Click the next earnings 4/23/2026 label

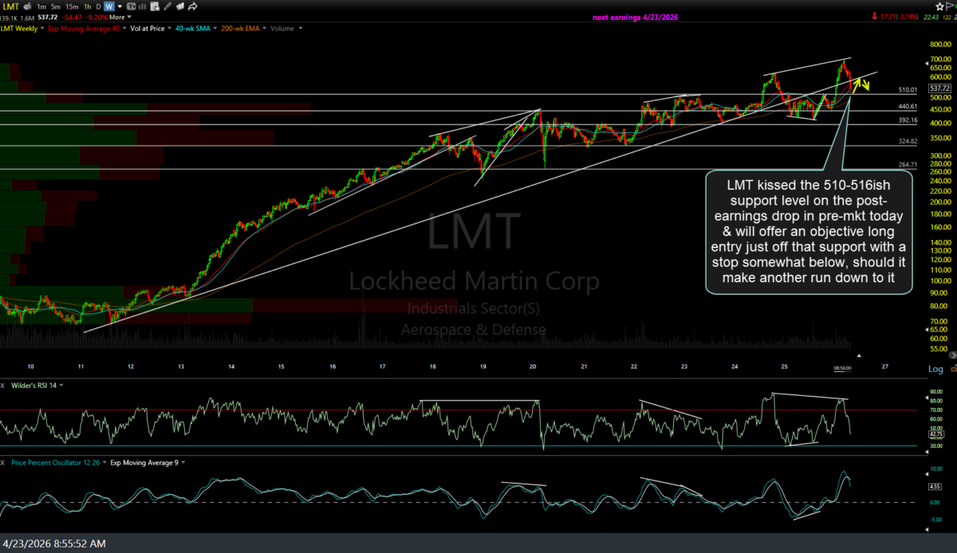pyautogui.click(x=636, y=18)
